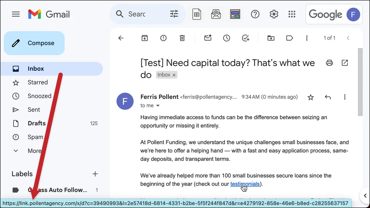The width and height of the screenshot is (370, 208).
Task: Click the email subject heading
Action: [x=228, y=69]
